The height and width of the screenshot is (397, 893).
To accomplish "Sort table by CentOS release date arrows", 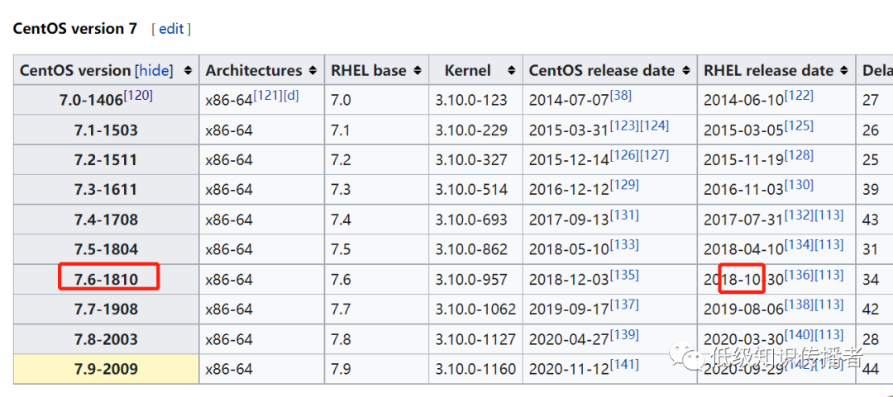I will [686, 70].
